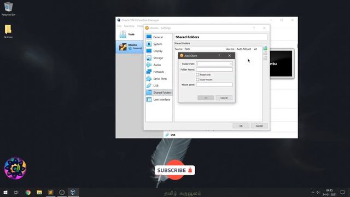Open the Windows Start menu
This screenshot has width=350, height=197.
click(x=5, y=192)
